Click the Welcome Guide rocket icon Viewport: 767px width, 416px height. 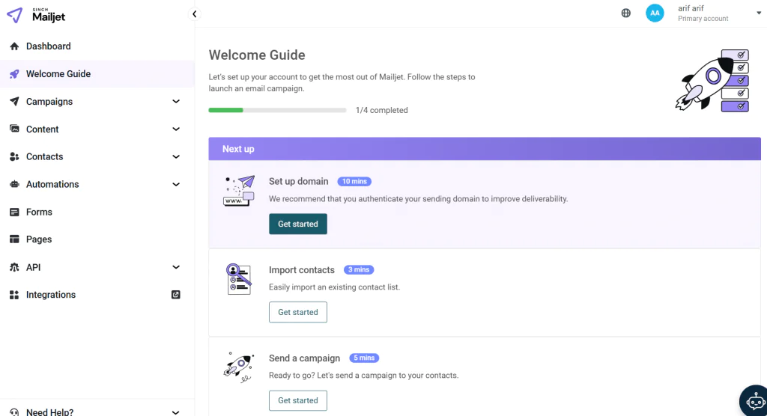tap(14, 74)
